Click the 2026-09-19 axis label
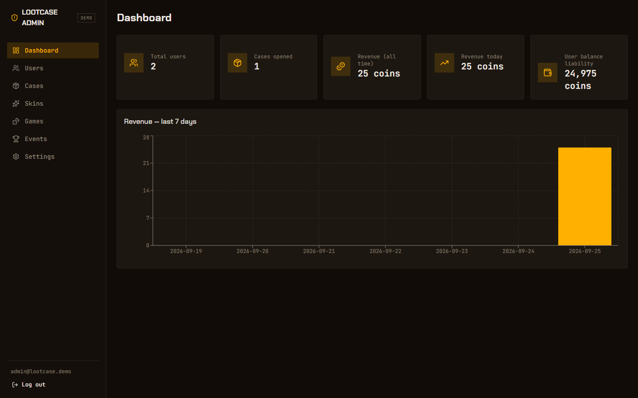This screenshot has width=638, height=398. pyautogui.click(x=186, y=251)
